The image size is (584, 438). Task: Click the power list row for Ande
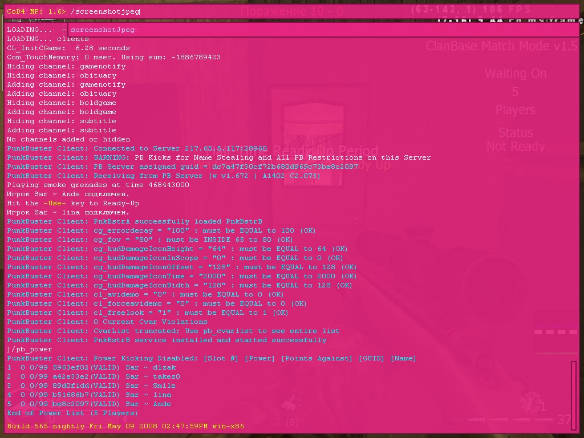(x=89, y=404)
